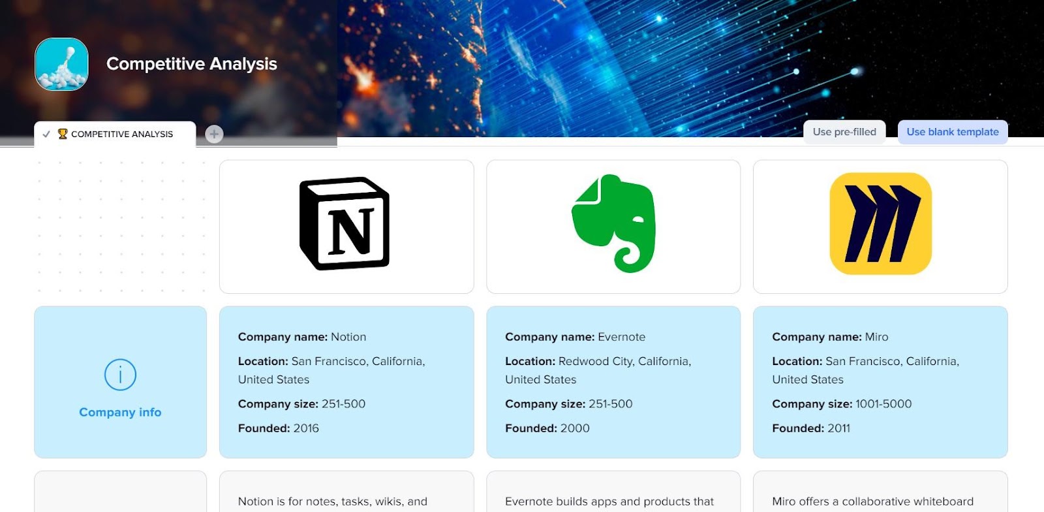Click 'Company size: 1001-5000' in the Miro card

point(842,404)
